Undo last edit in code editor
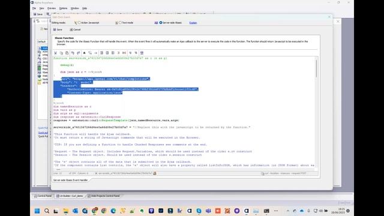The height and width of the screenshot is (216, 384). 73,53
